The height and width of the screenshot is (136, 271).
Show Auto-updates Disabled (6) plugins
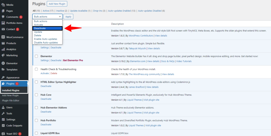(151, 11)
